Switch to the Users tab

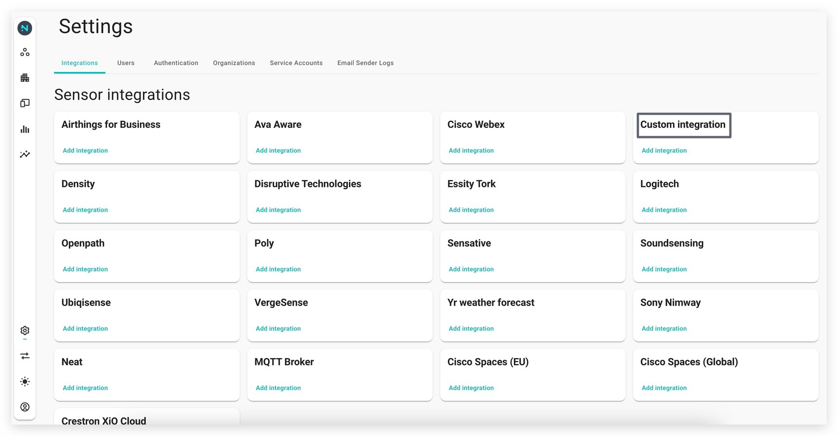coord(126,63)
